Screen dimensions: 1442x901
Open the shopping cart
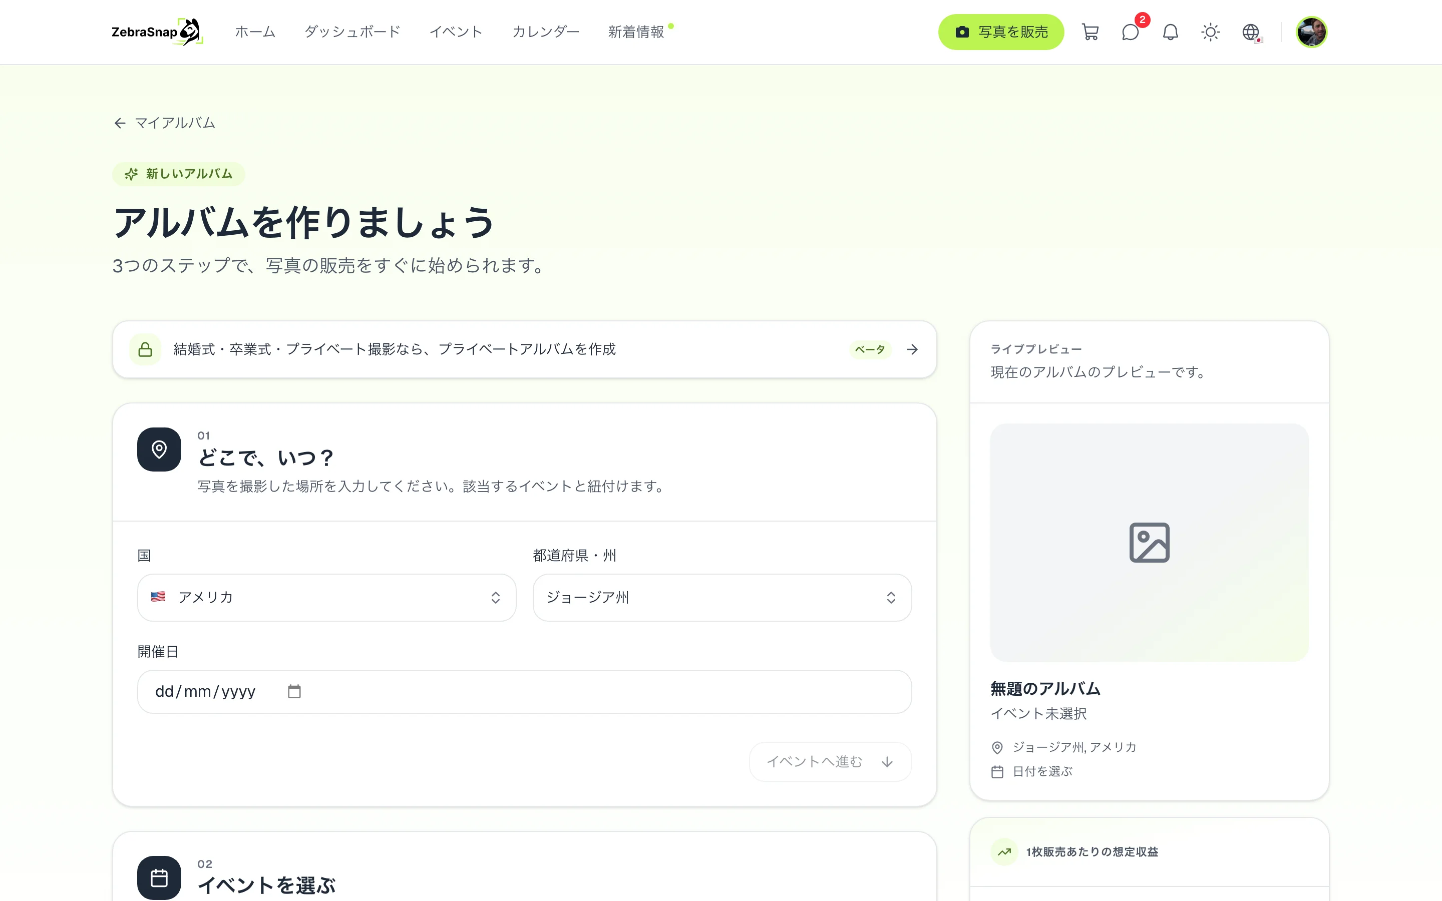(1090, 32)
